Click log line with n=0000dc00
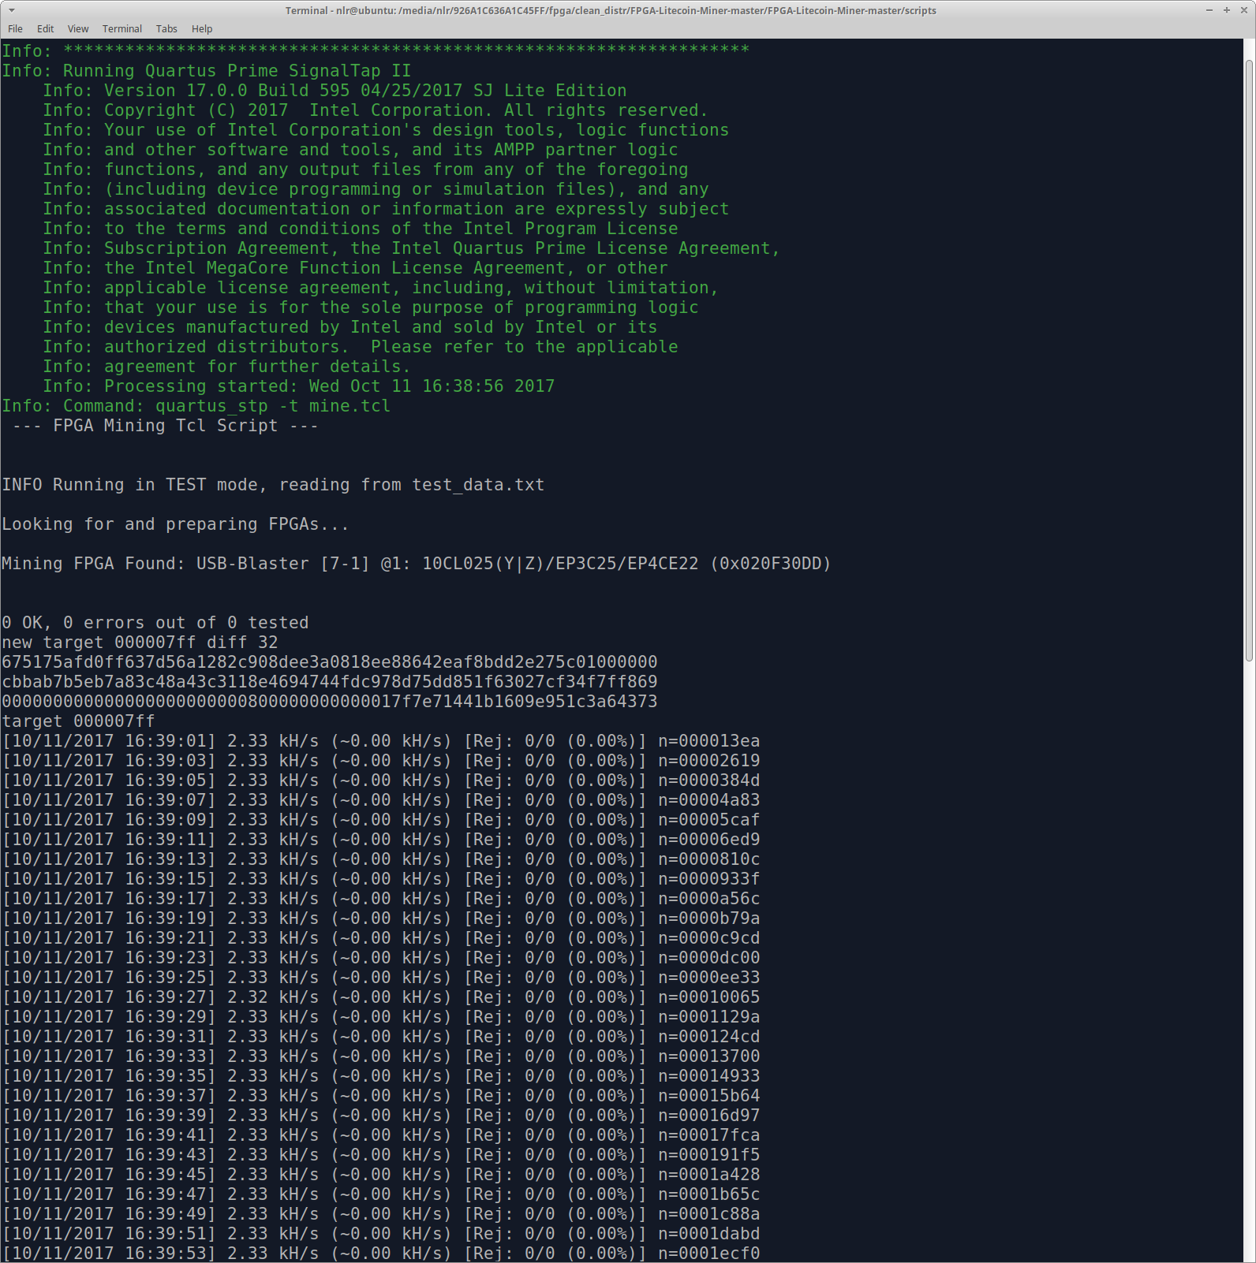This screenshot has height=1263, width=1256. (x=381, y=958)
